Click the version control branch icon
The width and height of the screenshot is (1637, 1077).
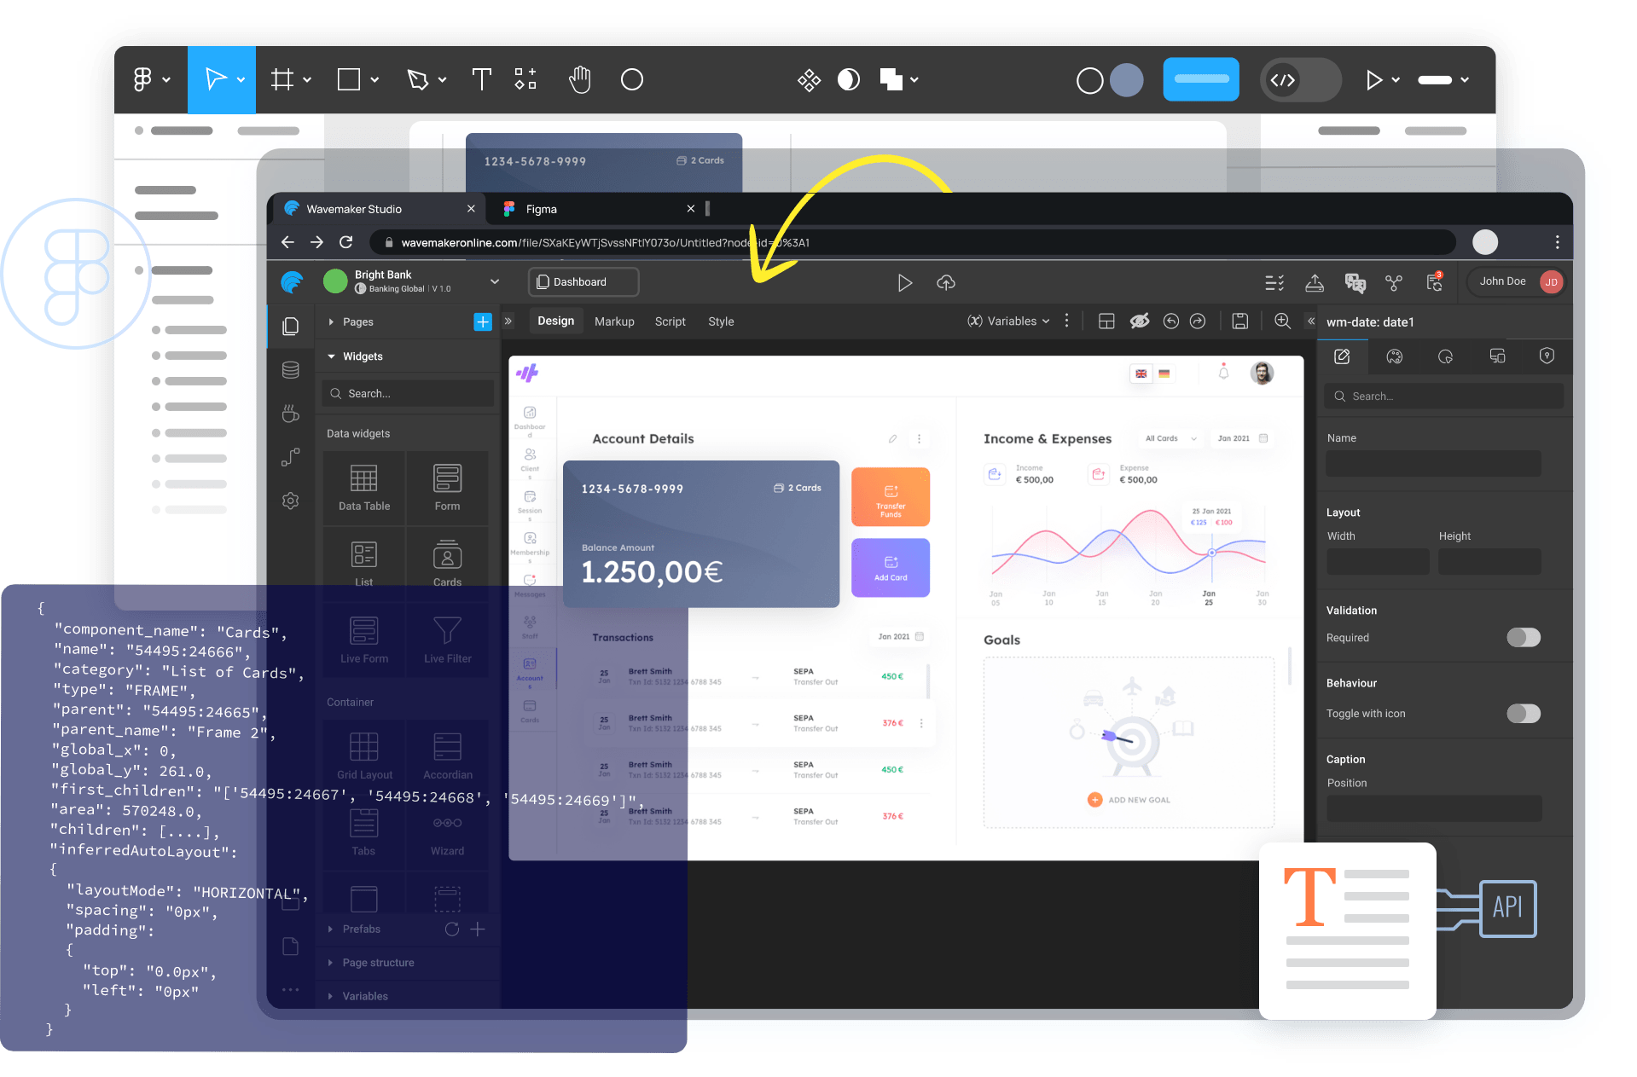[1394, 282]
